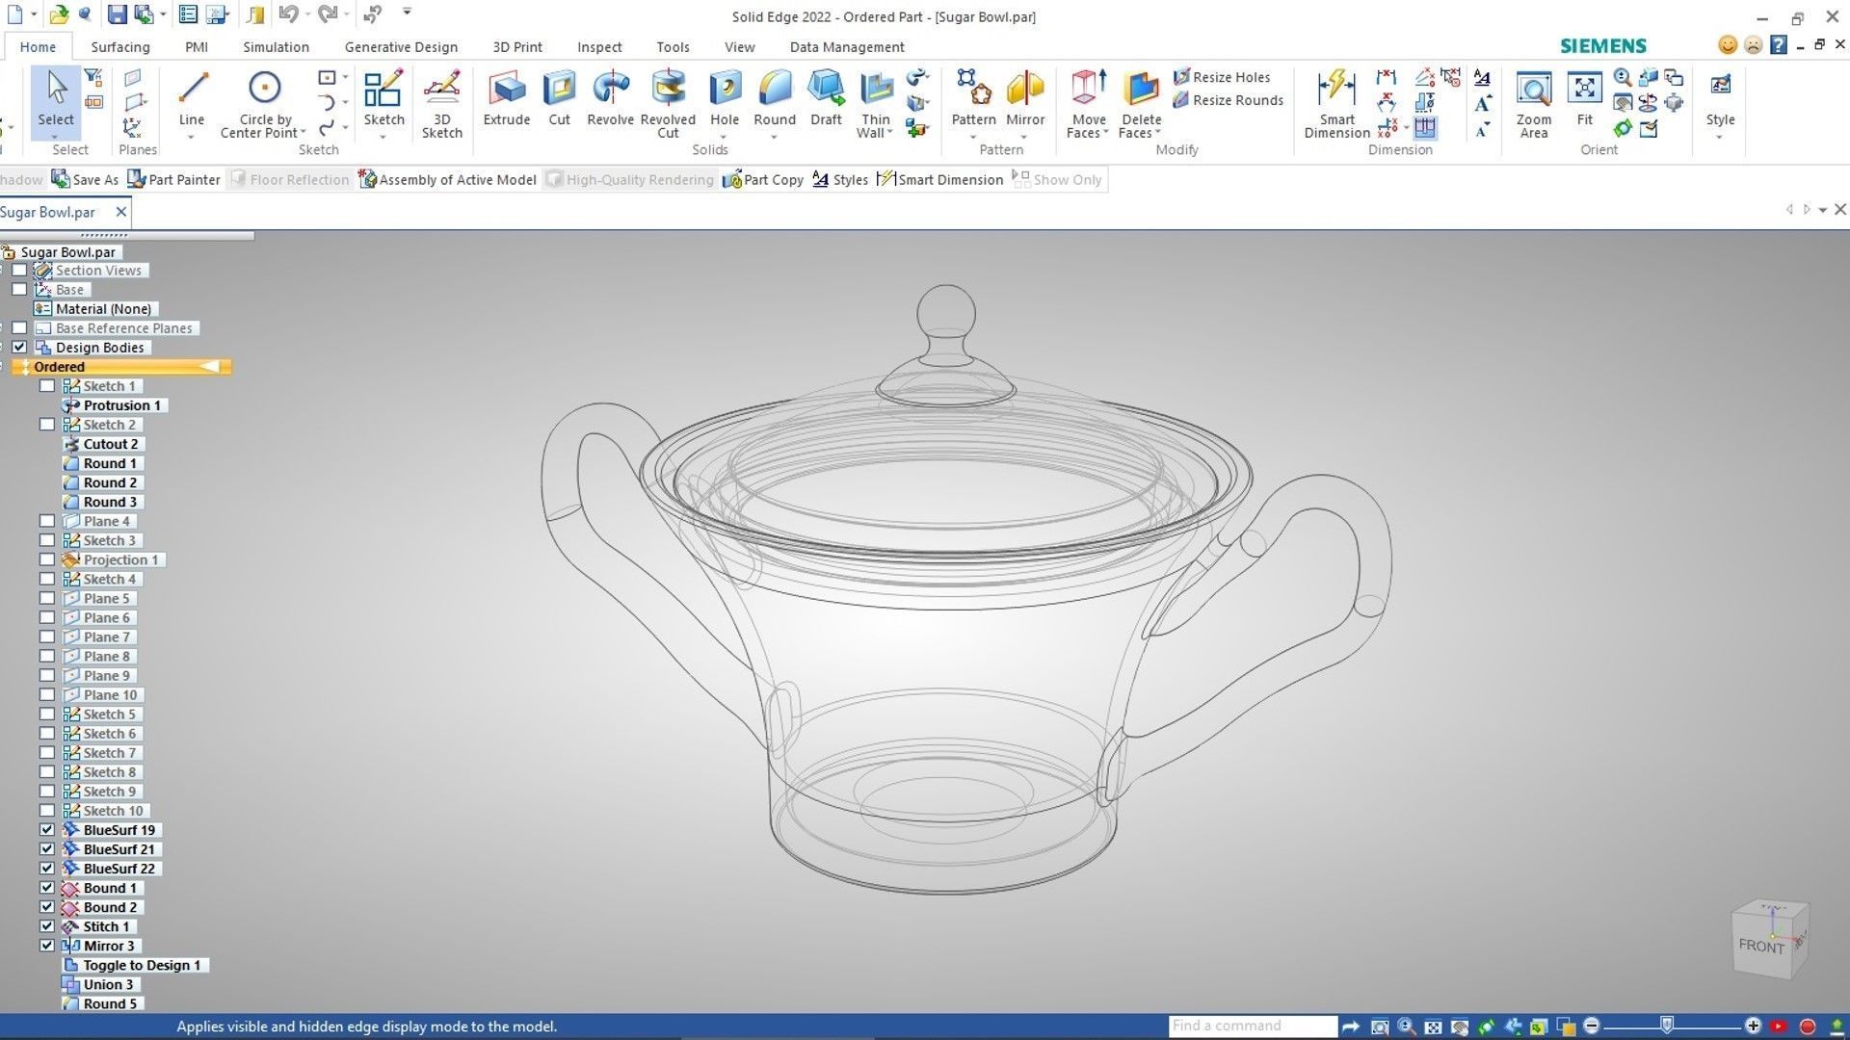Image resolution: width=1850 pixels, height=1040 pixels.
Task: Select the Revolved Cut tool
Action: (668, 89)
